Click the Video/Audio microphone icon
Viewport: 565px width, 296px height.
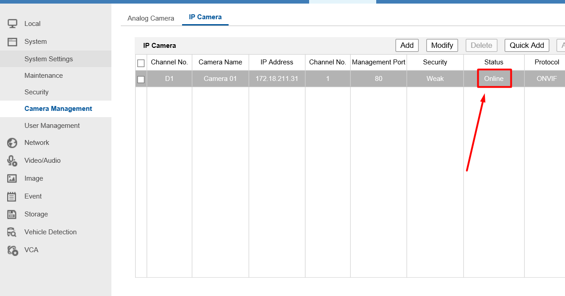pyautogui.click(x=12, y=161)
